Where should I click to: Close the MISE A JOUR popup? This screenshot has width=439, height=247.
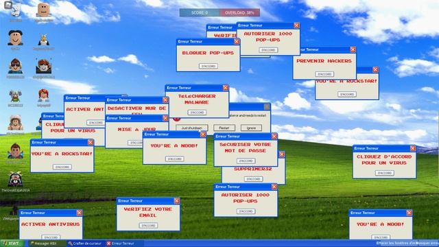click(165, 118)
